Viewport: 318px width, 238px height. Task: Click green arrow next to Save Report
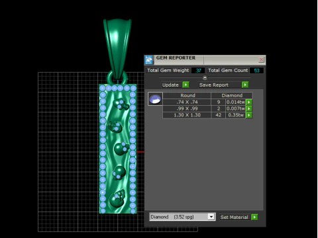(x=245, y=85)
